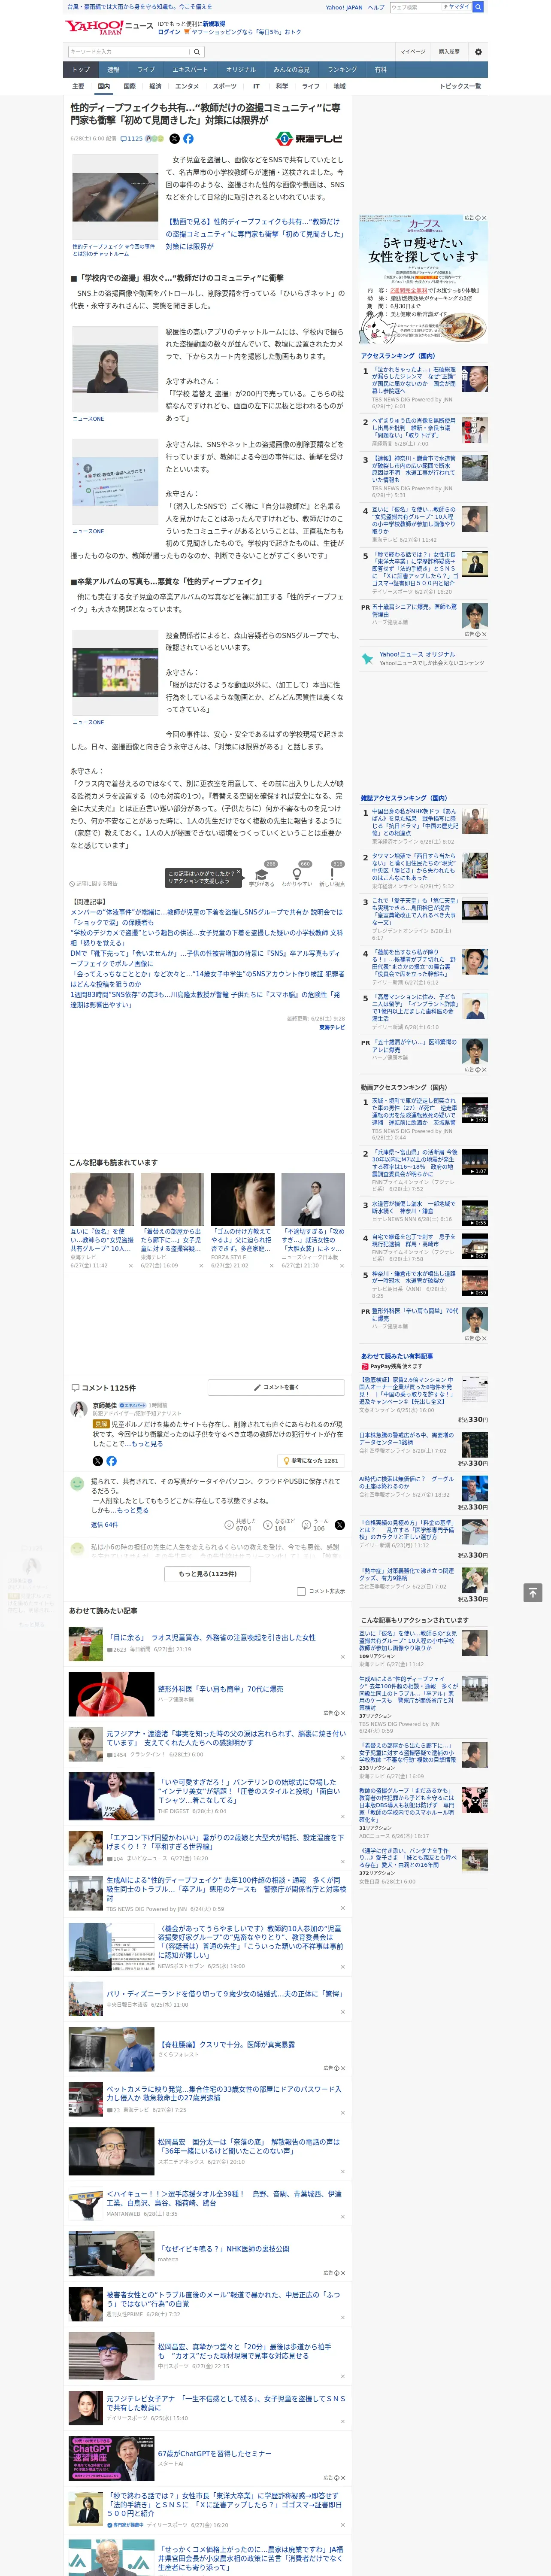
Task: Dismiss the 互いに『伝七』を使 recommended card
Action: point(131,1266)
